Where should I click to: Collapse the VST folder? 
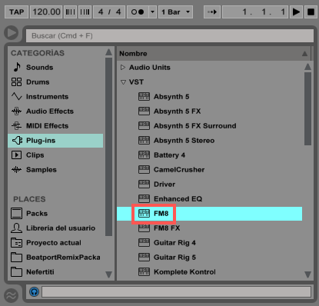(x=123, y=82)
